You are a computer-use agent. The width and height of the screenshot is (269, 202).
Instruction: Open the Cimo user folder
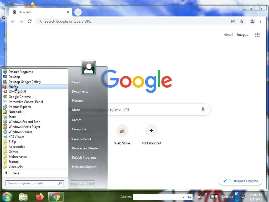point(76,82)
